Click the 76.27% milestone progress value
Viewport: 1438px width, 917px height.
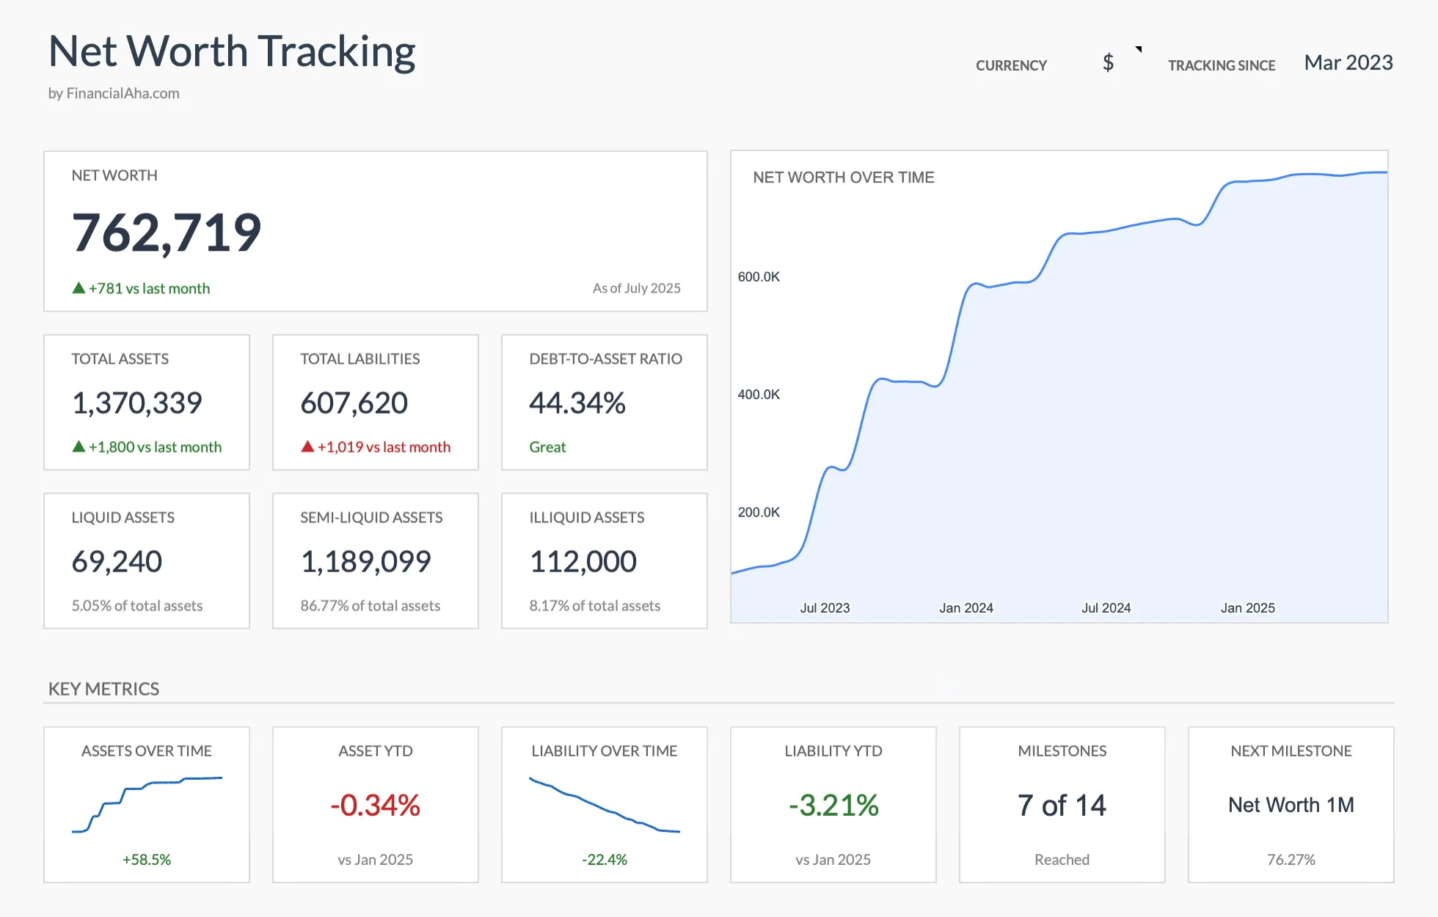[x=1291, y=859]
